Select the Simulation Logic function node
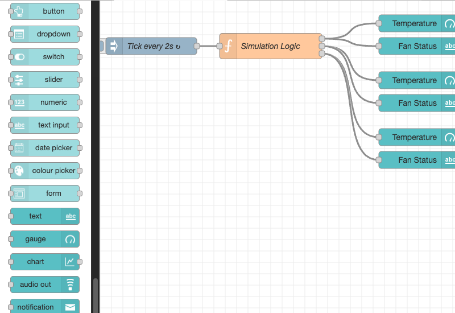 tap(271, 46)
